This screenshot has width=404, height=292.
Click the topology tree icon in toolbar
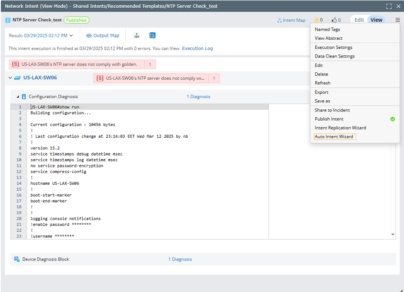[137, 36]
